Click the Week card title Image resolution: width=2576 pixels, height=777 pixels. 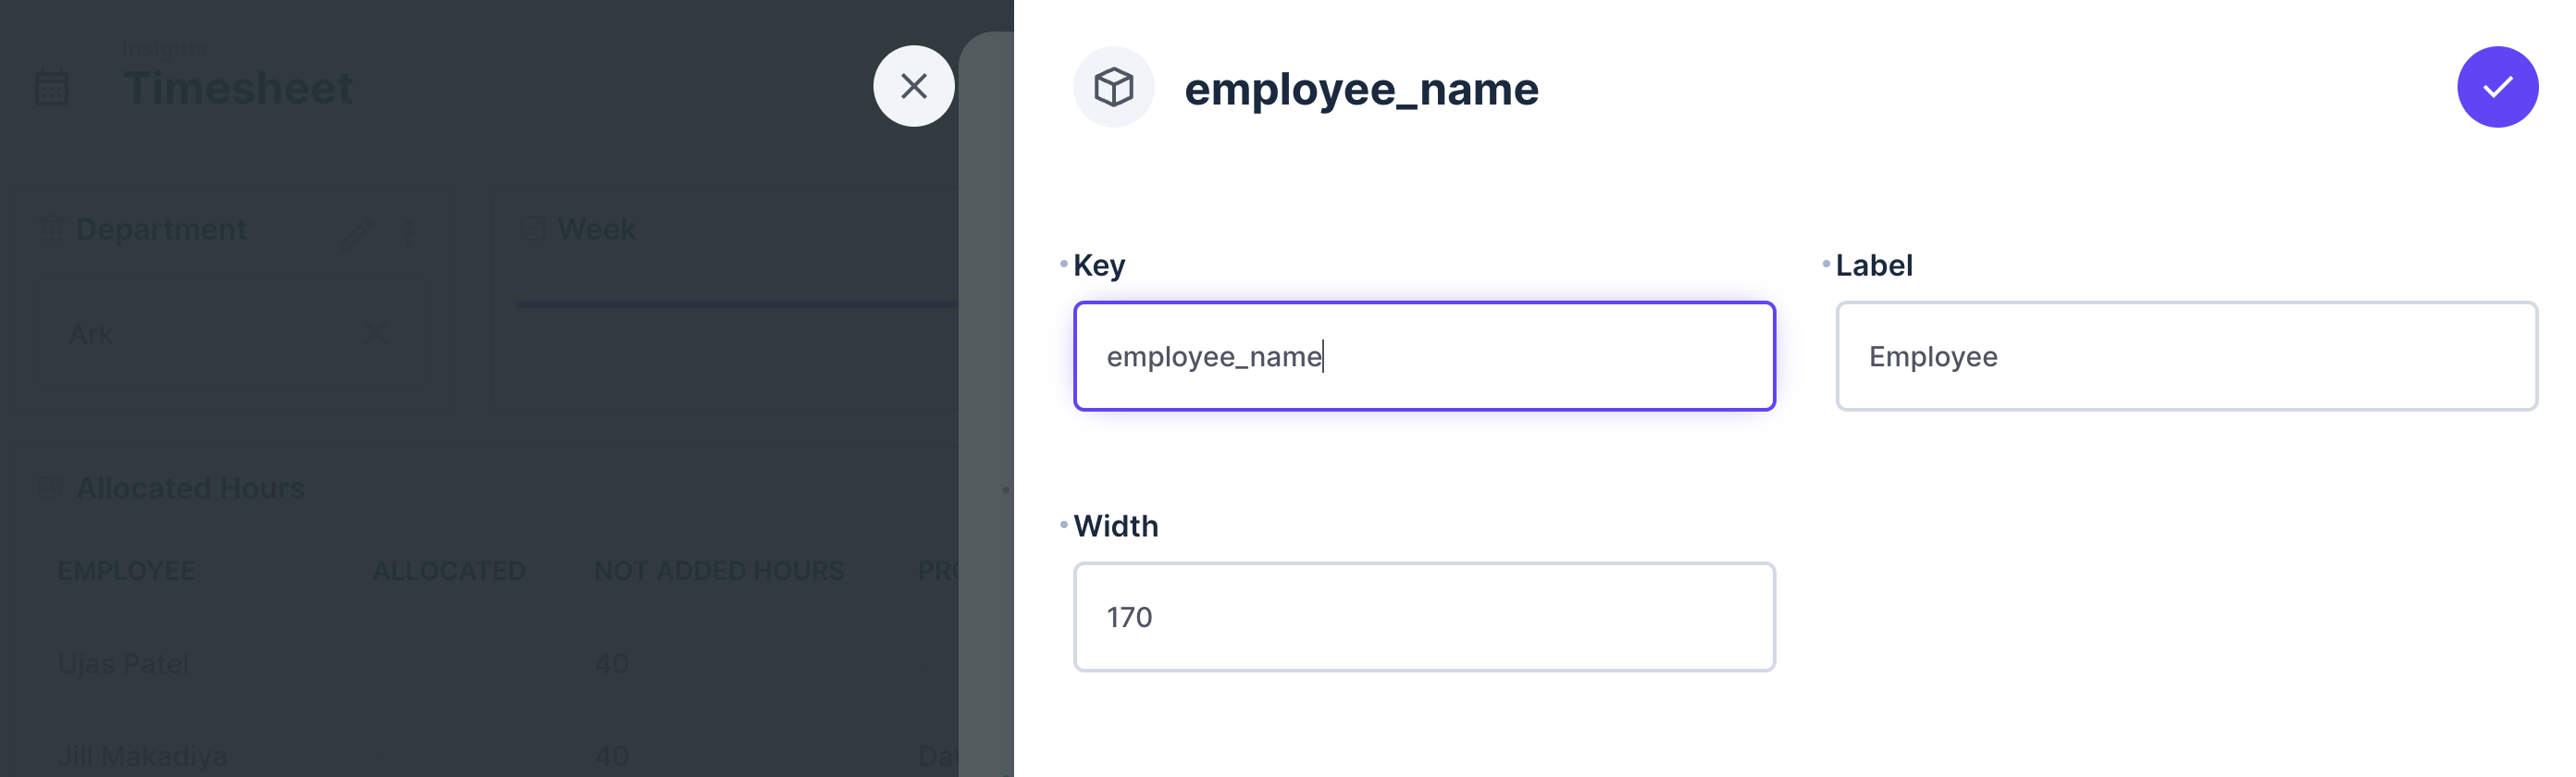tap(596, 229)
